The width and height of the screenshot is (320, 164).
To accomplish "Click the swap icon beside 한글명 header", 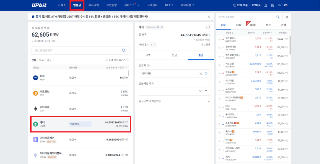I will (x=232, y=32).
